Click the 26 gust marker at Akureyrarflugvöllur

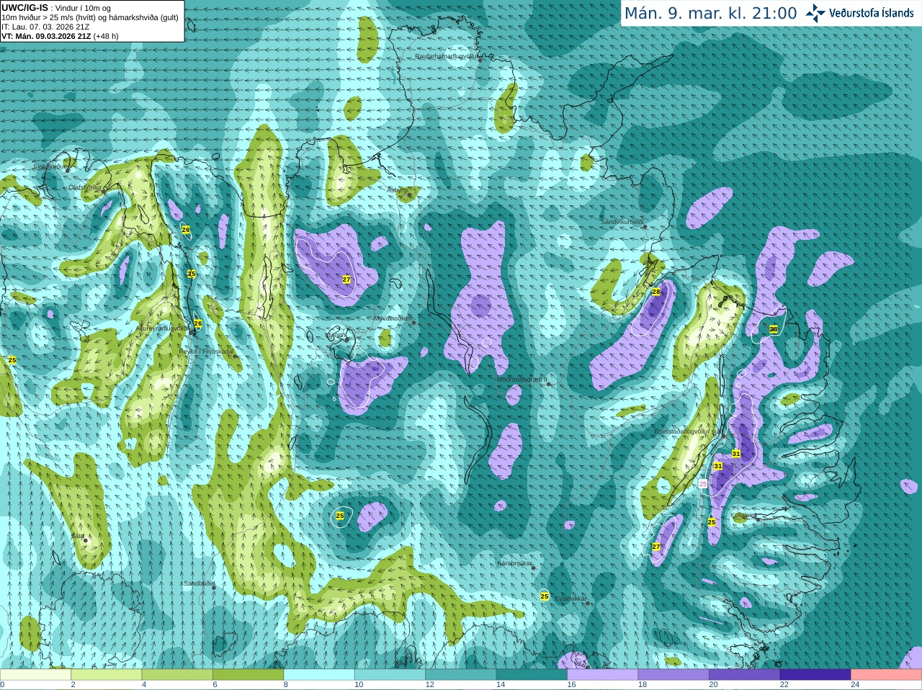tap(198, 323)
